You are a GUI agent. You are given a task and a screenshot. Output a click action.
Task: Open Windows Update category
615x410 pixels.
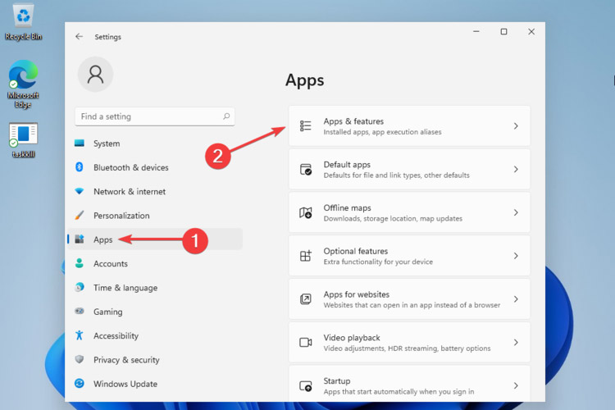[155, 383]
